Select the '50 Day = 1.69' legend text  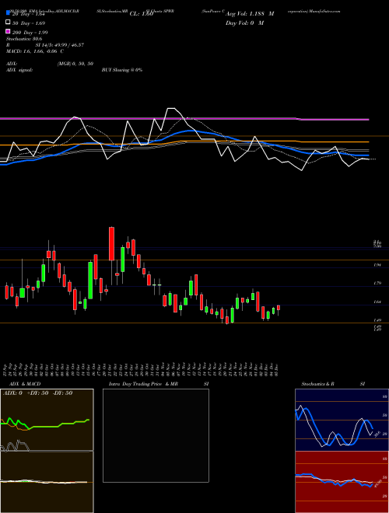(29, 23)
